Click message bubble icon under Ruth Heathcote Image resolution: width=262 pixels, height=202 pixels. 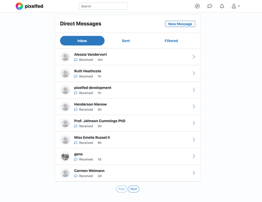click(75, 77)
